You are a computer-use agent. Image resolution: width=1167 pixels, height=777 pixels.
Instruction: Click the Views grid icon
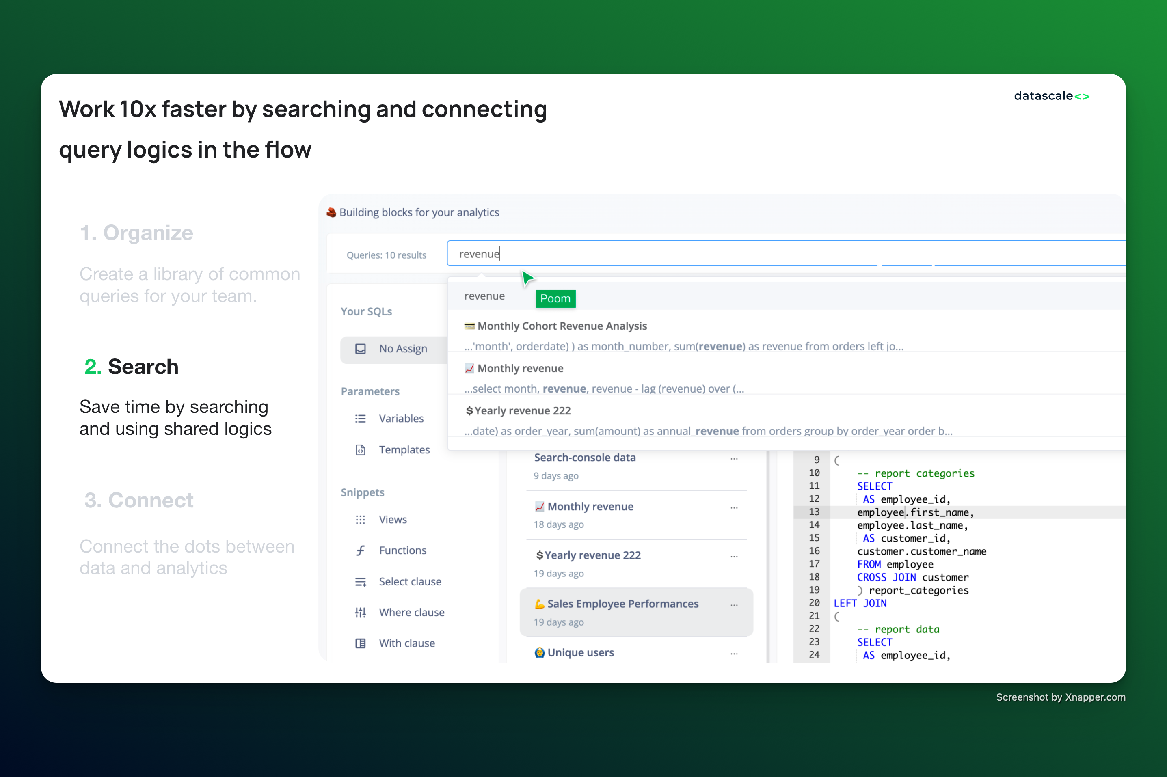360,520
